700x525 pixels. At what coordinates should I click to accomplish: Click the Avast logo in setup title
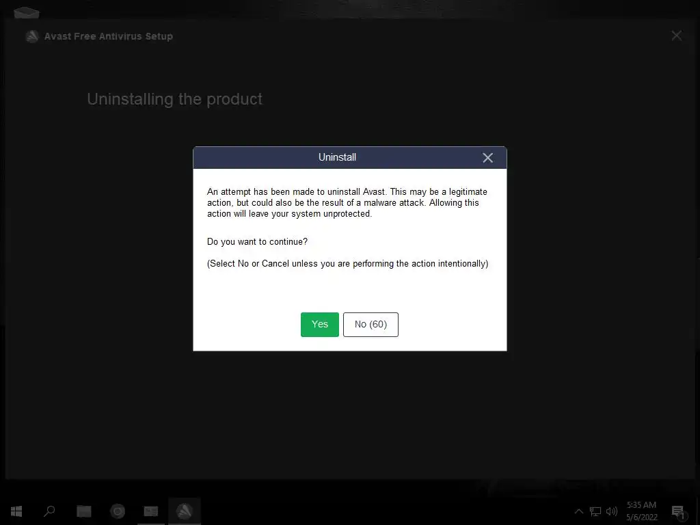tap(32, 36)
